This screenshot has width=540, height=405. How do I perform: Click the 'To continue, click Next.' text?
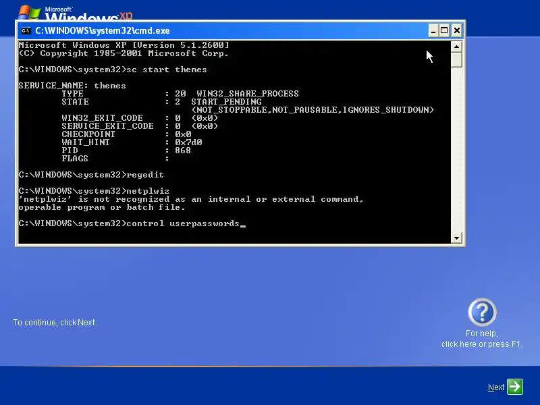click(x=55, y=323)
